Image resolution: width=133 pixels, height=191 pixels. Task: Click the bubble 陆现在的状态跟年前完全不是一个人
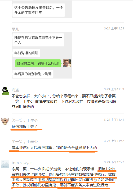[x=38, y=40]
